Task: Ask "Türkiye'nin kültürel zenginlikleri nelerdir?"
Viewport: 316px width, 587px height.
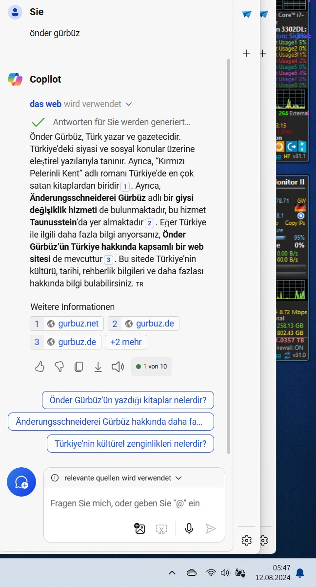Action: pos(131,443)
